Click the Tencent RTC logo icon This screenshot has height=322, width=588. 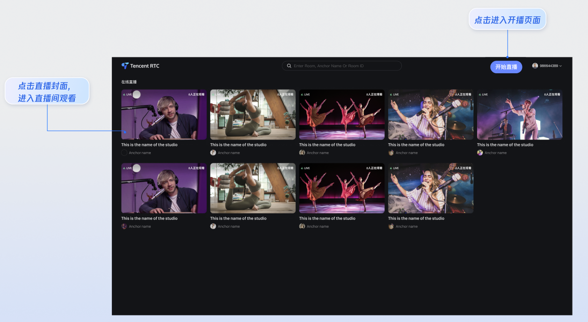click(x=125, y=66)
